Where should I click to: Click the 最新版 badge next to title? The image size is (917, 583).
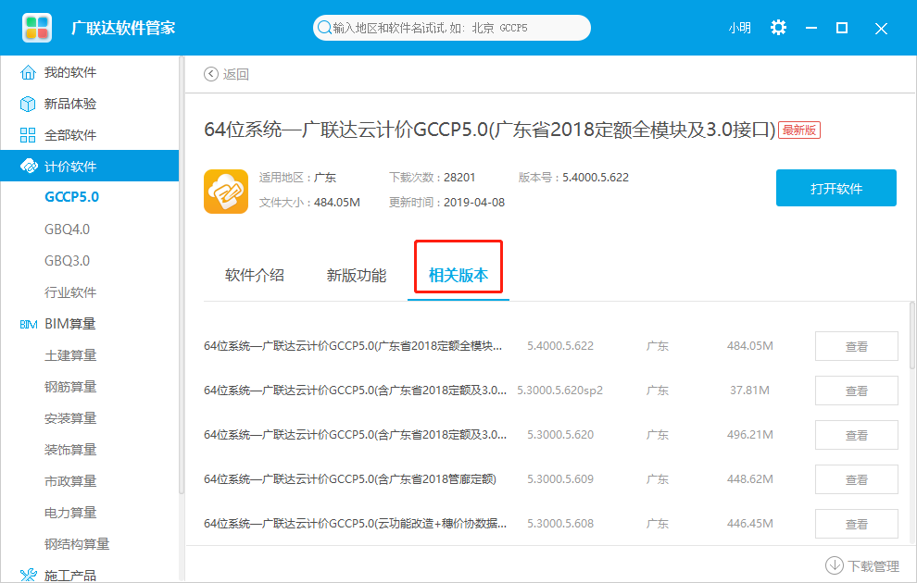[798, 130]
